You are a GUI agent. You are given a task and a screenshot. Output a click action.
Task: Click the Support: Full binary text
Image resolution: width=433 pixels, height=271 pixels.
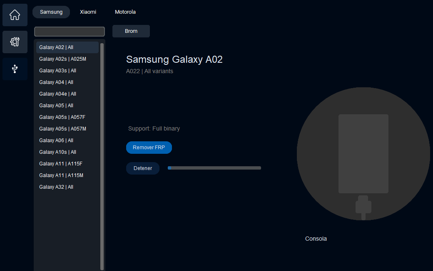(x=154, y=128)
